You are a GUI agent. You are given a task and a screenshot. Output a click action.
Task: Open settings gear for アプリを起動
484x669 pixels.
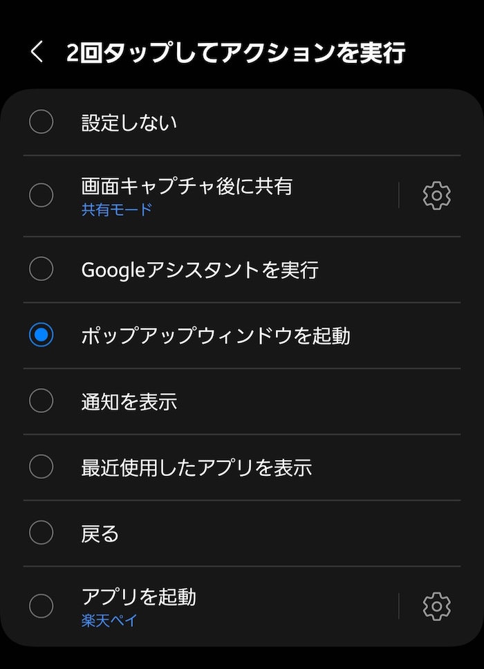tap(437, 606)
